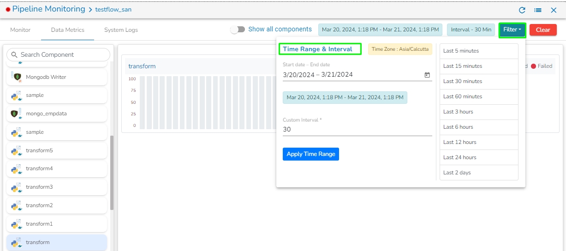Select the mongo_empdata component

click(57, 114)
